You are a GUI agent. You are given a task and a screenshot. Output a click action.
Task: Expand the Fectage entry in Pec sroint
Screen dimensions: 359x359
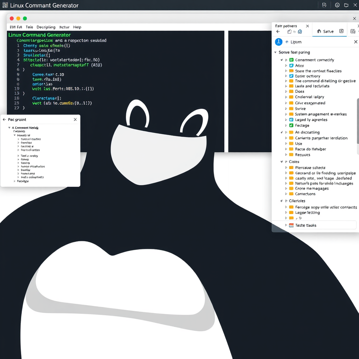(15, 181)
